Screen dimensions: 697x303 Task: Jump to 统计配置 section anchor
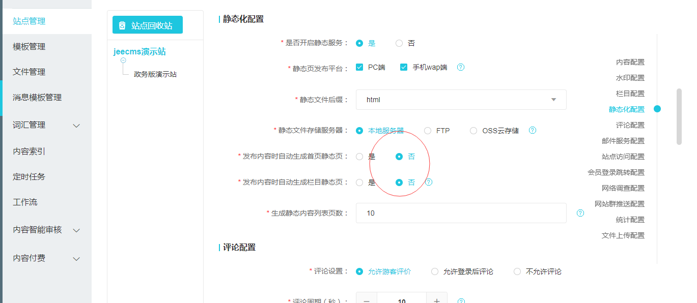click(x=630, y=220)
